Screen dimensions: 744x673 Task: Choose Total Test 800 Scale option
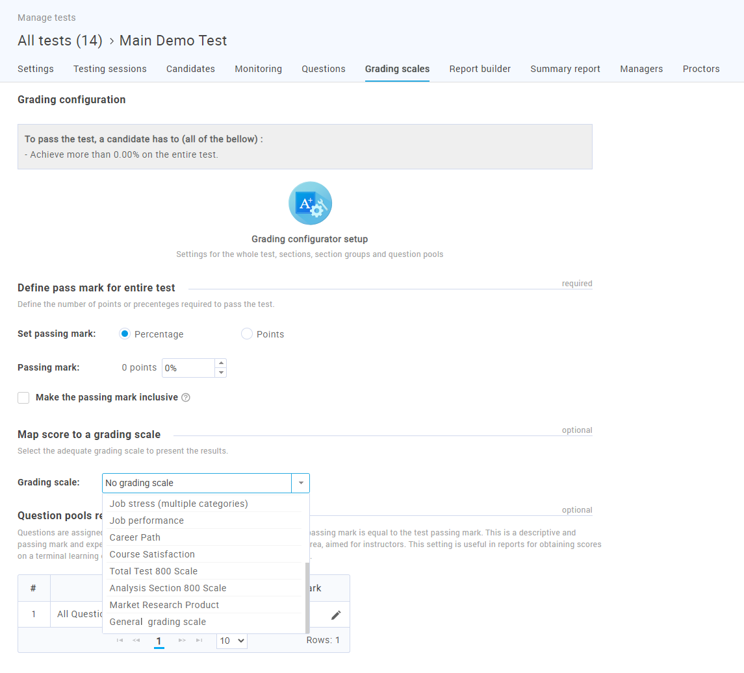pyautogui.click(x=153, y=571)
